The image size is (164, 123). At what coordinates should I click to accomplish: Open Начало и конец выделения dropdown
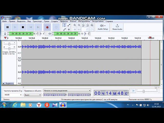click(67, 90)
